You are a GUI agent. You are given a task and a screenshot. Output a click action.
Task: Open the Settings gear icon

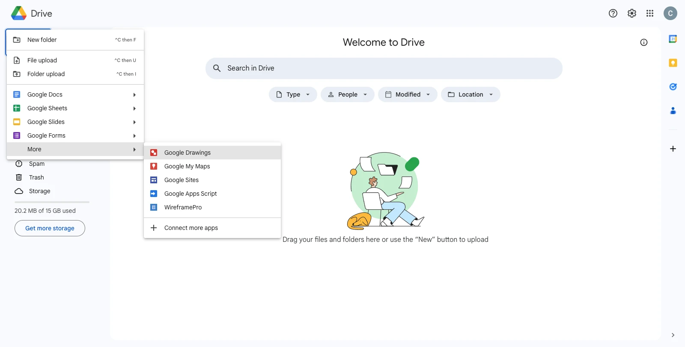click(x=632, y=13)
